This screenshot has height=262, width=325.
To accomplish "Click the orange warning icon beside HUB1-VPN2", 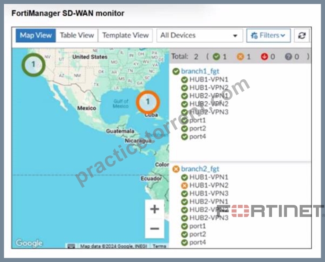I will point(184,185).
